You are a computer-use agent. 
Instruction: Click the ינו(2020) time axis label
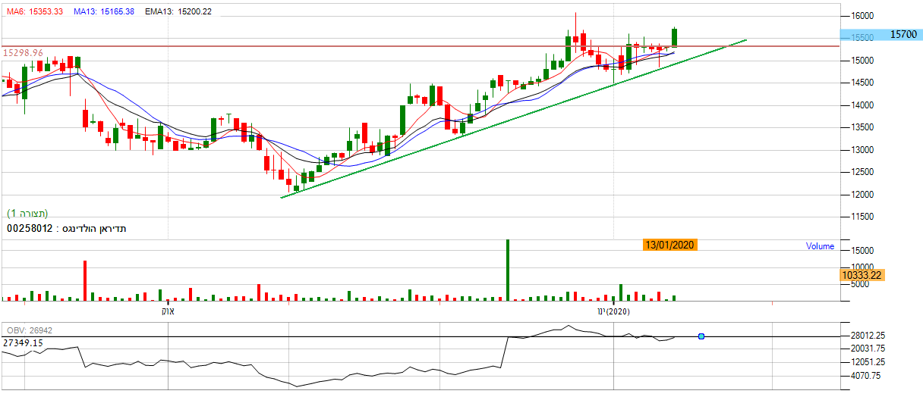point(613,311)
